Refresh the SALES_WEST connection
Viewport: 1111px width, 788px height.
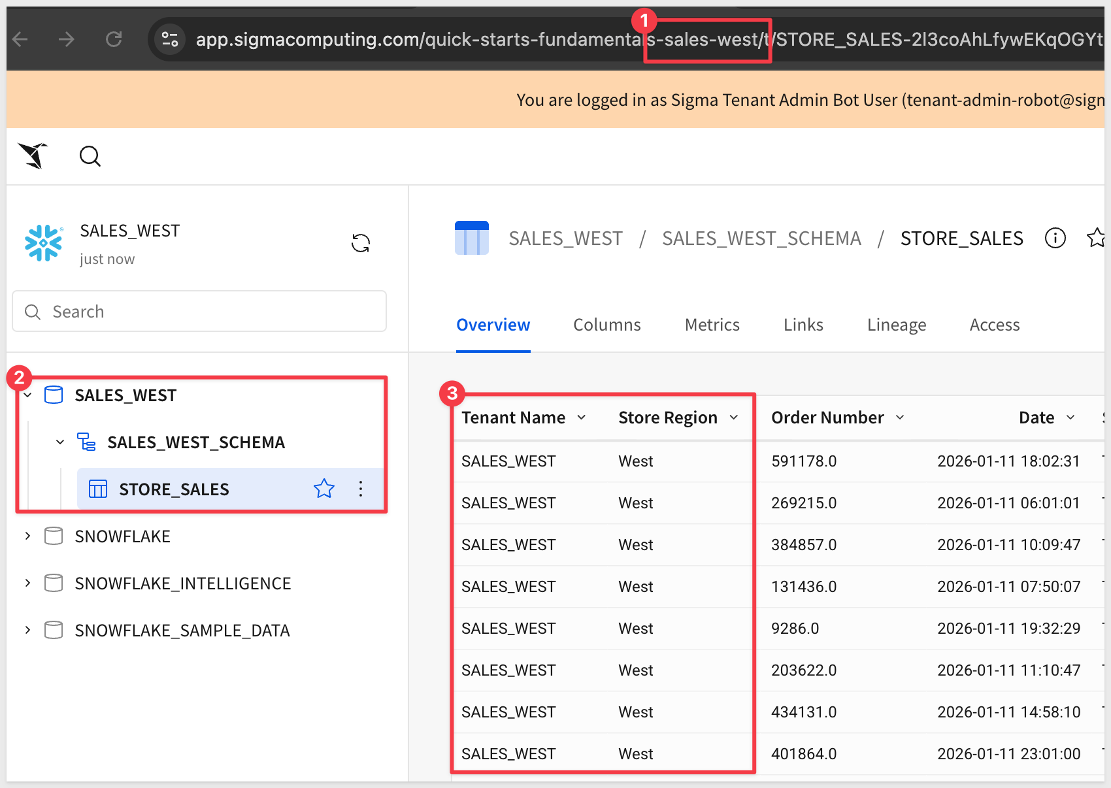click(x=360, y=243)
